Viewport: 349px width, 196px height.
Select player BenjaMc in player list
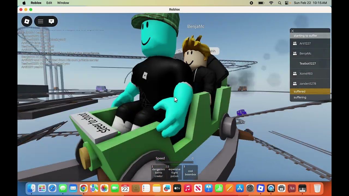pyautogui.click(x=310, y=54)
